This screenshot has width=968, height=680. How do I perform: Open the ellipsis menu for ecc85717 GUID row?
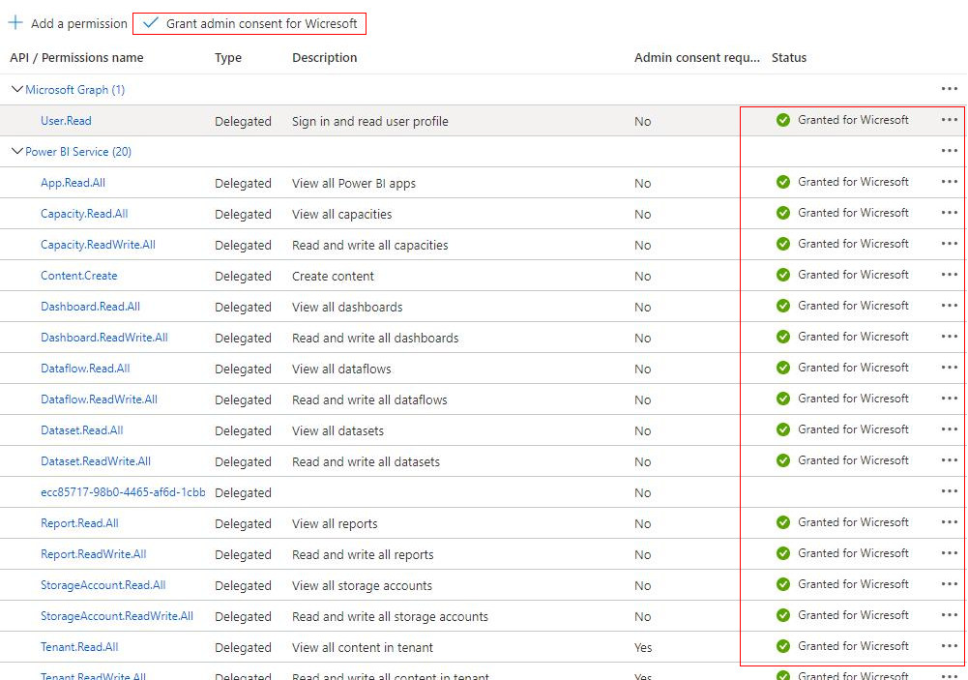950,491
